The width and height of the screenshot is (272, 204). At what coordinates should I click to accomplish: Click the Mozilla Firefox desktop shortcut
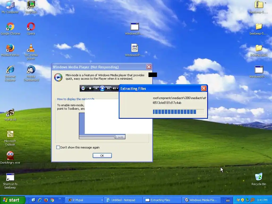tap(10, 50)
